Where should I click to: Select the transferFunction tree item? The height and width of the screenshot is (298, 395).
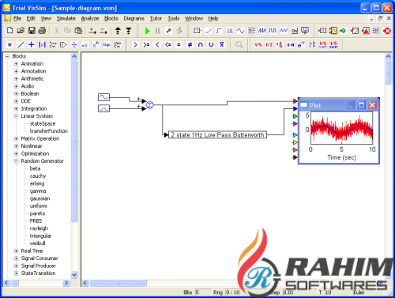49,131
